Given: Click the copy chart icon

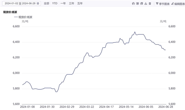Looking at the screenshot, I should click(141, 3).
